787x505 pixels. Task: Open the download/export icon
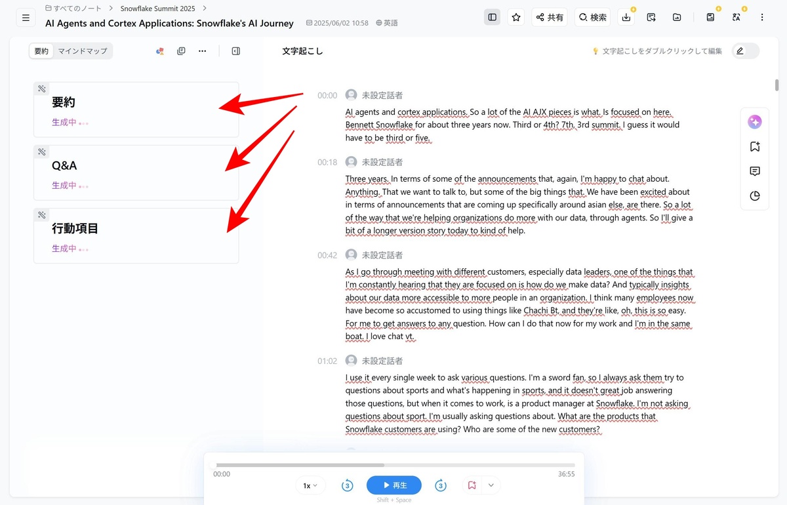[x=626, y=18]
